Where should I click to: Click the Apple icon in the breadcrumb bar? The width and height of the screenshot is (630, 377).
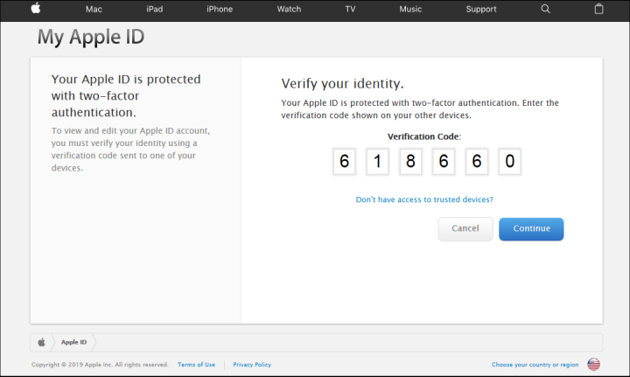(41, 342)
